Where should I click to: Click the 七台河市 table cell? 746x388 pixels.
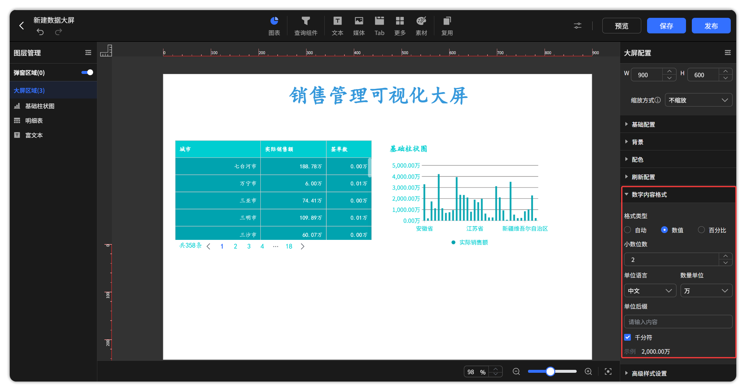218,166
